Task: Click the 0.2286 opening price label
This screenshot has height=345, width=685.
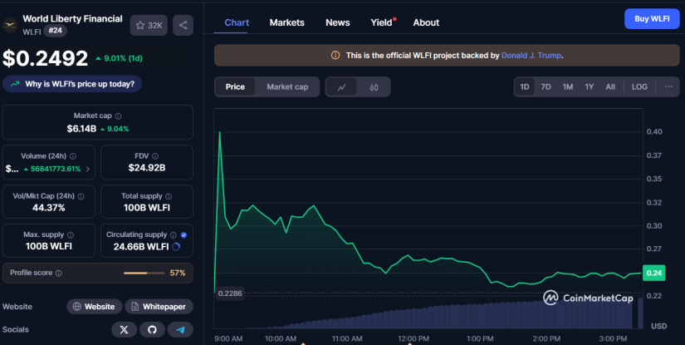Action: [x=230, y=293]
